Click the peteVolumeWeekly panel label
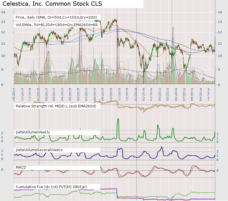This screenshot has height=201, width=228. click(x=33, y=132)
